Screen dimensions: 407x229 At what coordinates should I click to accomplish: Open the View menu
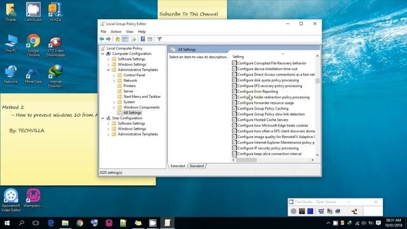pyautogui.click(x=130, y=31)
